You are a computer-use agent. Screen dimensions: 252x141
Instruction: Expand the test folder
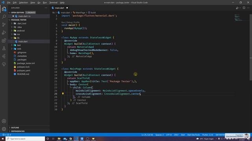click(19, 45)
